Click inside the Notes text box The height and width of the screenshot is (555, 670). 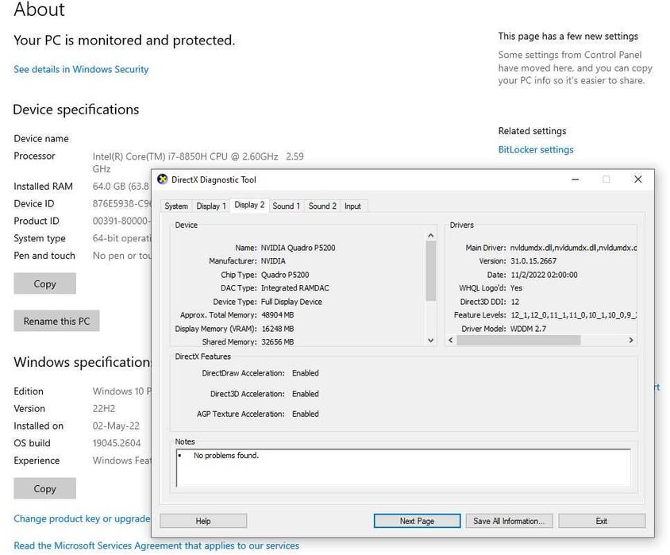tap(403, 468)
